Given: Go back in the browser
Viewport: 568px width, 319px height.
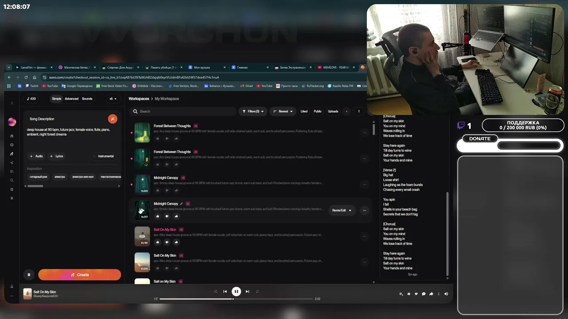Looking at the screenshot, I should click(x=9, y=77).
